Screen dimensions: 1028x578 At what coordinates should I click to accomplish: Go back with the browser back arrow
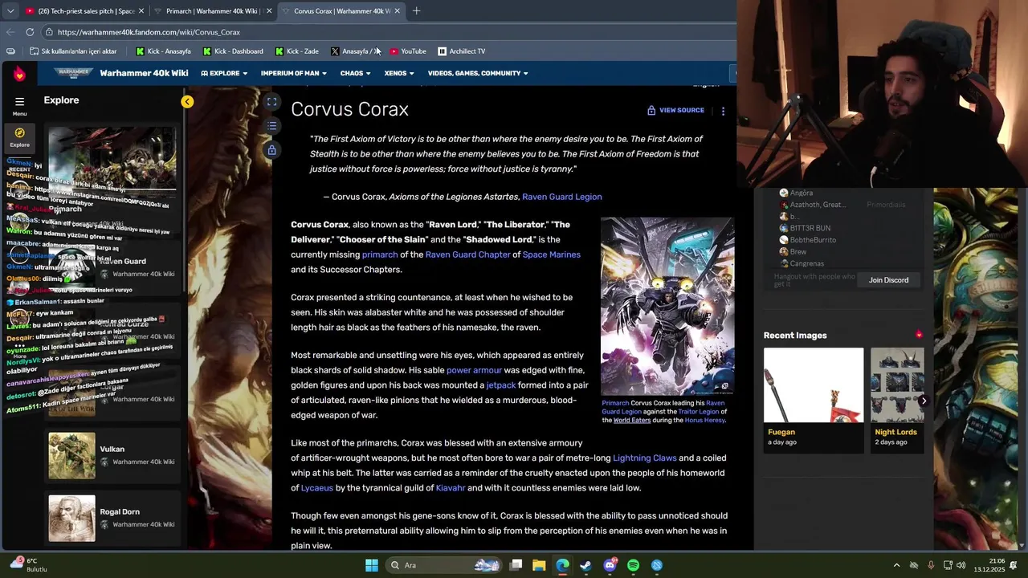pyautogui.click(x=10, y=32)
